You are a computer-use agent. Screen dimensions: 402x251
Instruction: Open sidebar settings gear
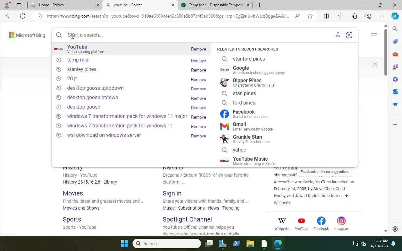click(x=395, y=229)
